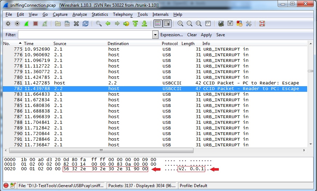Sort by the Destination column header

134,44
